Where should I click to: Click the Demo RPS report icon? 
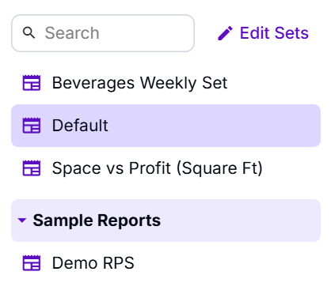32,263
